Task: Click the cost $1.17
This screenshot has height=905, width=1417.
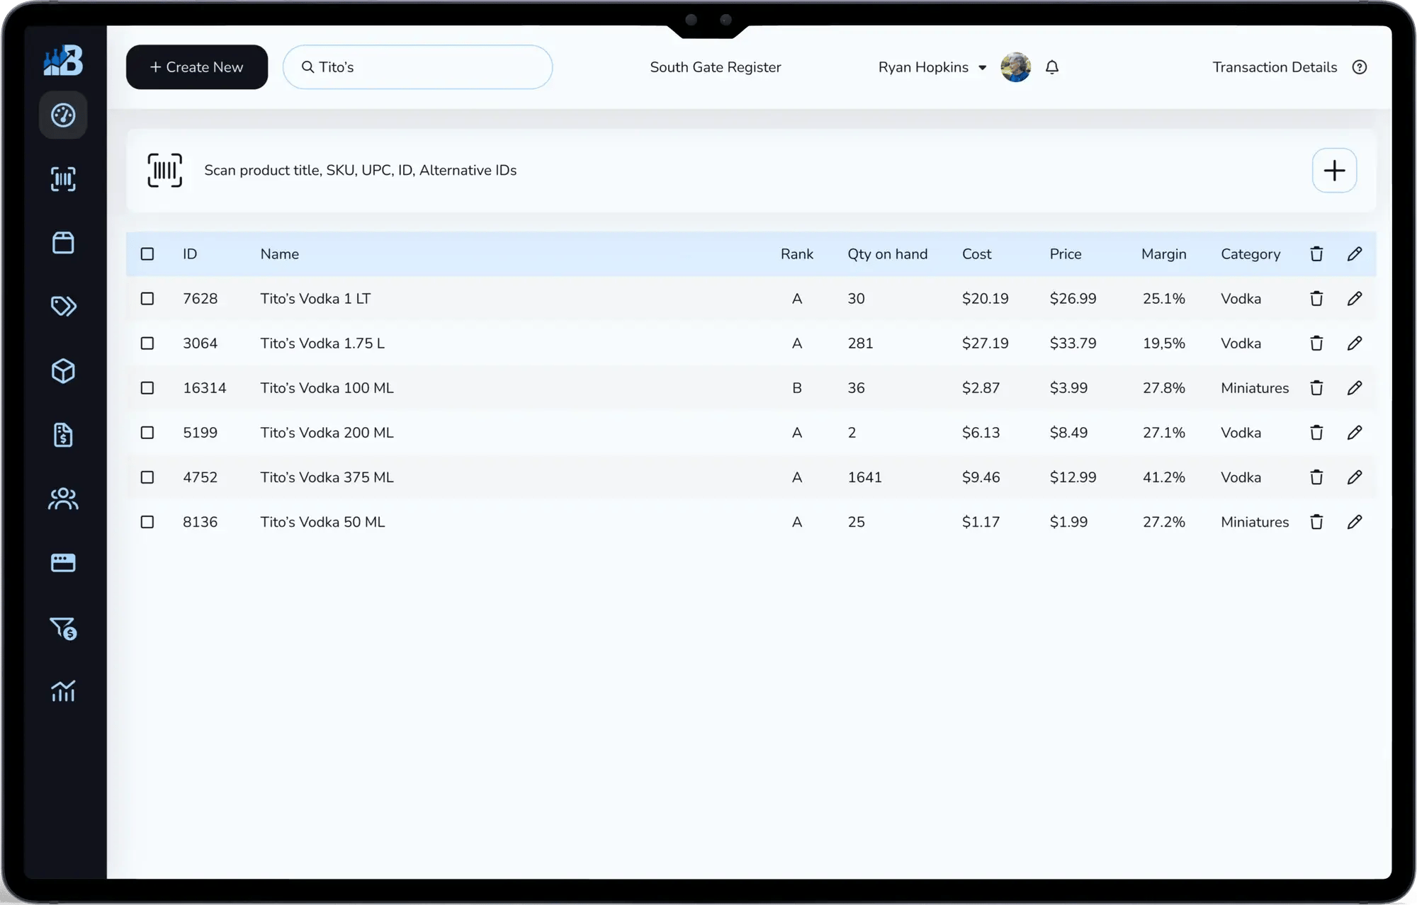Action: coord(981,521)
